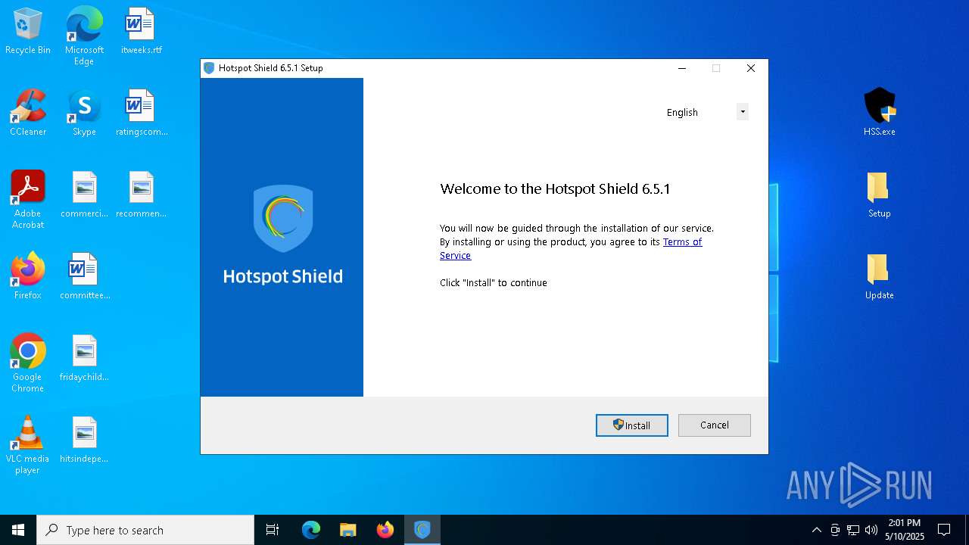Viewport: 969px width, 545px height.
Task: Open Task View on the taskbar
Action: tap(273, 530)
